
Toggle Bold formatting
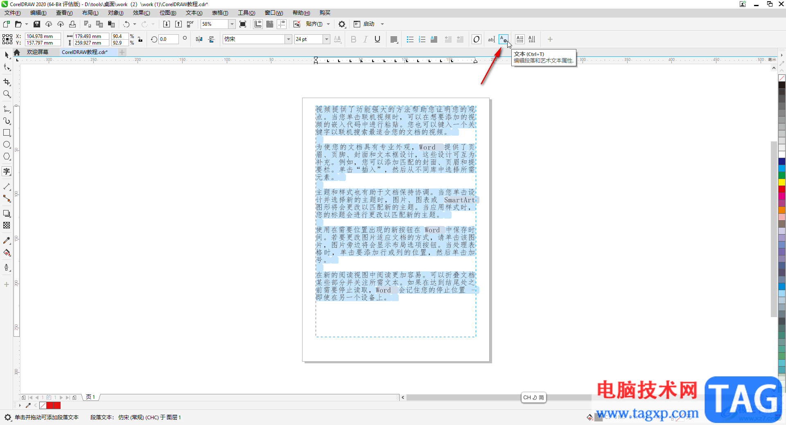(353, 39)
